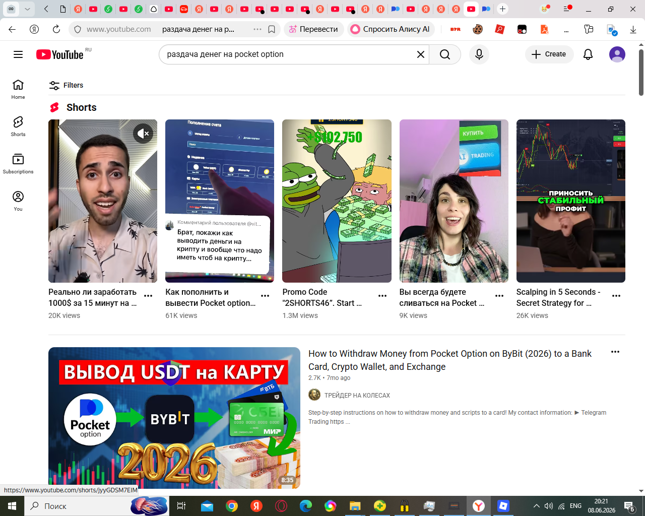Open the Pepe frog money Shorts thumbnail
The image size is (645, 516).
[x=337, y=201]
